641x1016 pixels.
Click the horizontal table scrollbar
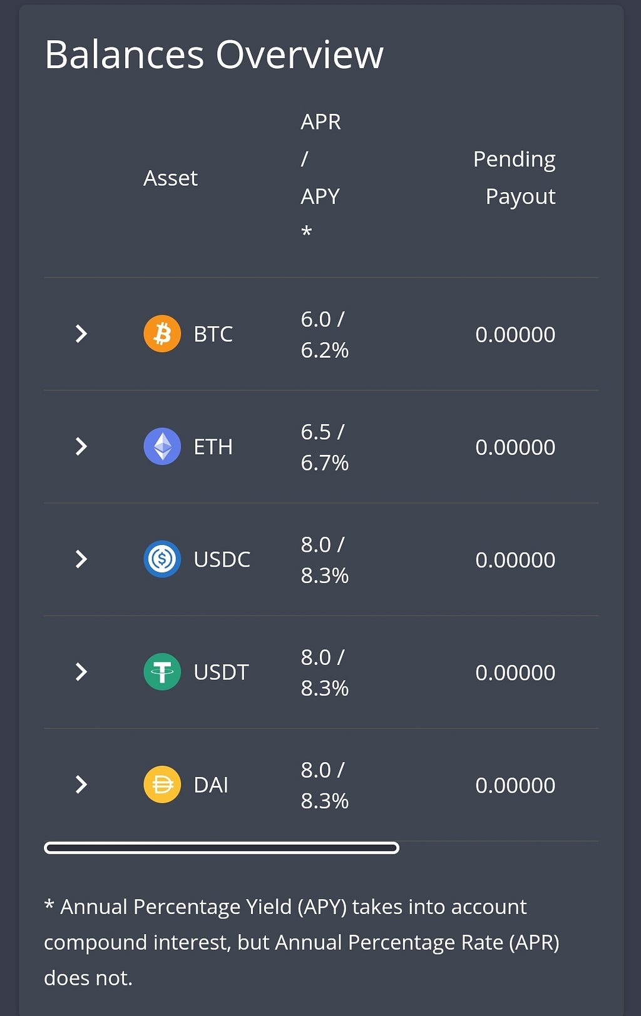click(x=222, y=848)
